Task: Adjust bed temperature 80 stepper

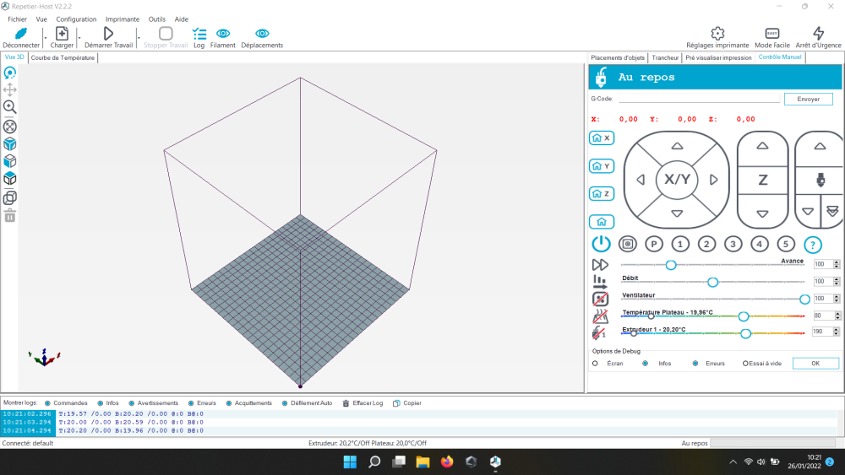Action: click(x=837, y=316)
